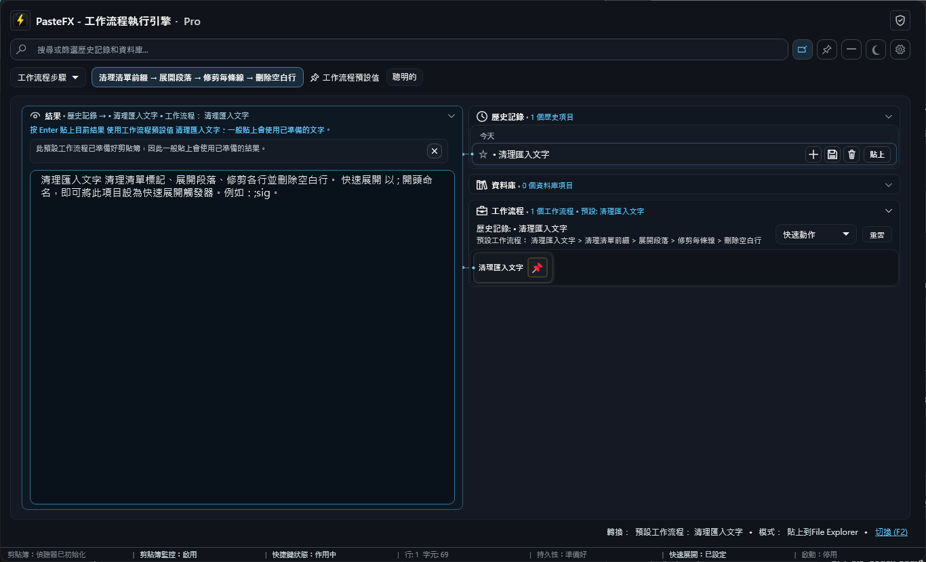
Task: Click the magnifier icon in search bar
Action: (x=21, y=49)
